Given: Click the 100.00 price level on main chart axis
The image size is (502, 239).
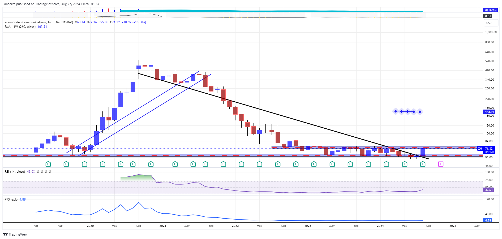Looking at the screenshot, I should 490,133.
